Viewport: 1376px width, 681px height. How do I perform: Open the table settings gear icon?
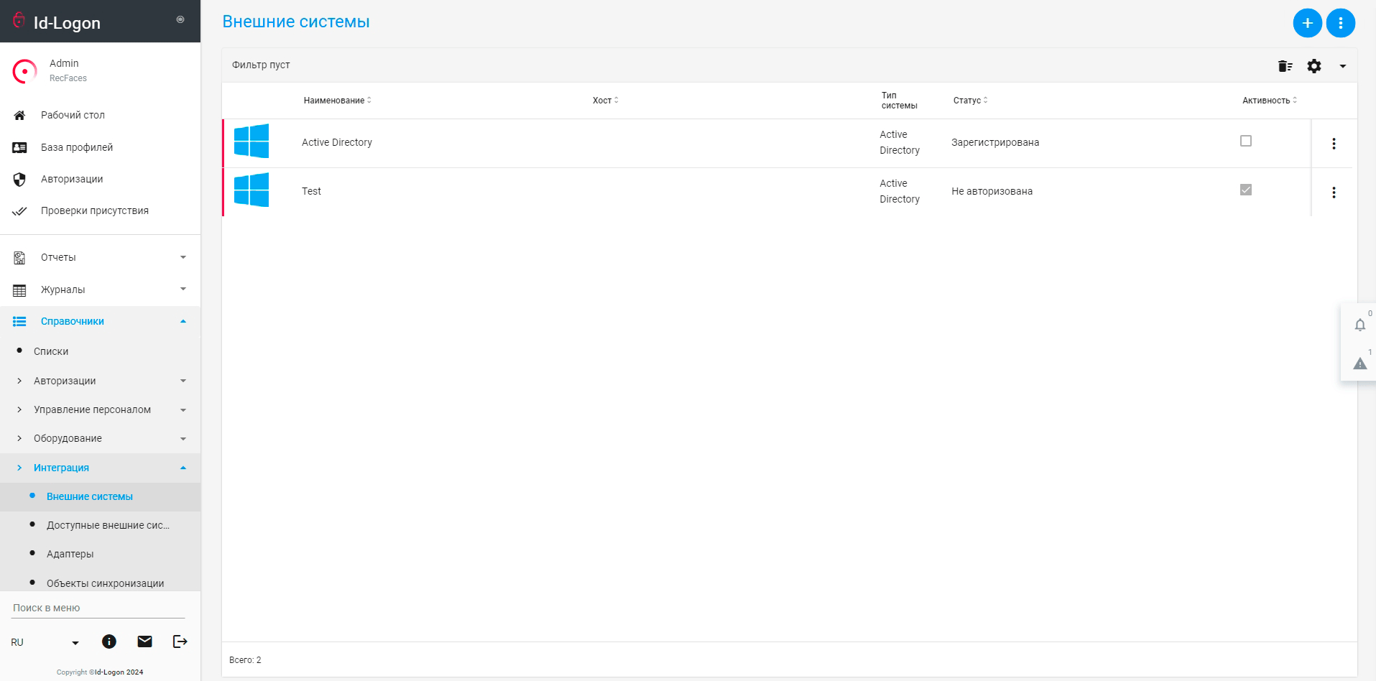pyautogui.click(x=1313, y=66)
